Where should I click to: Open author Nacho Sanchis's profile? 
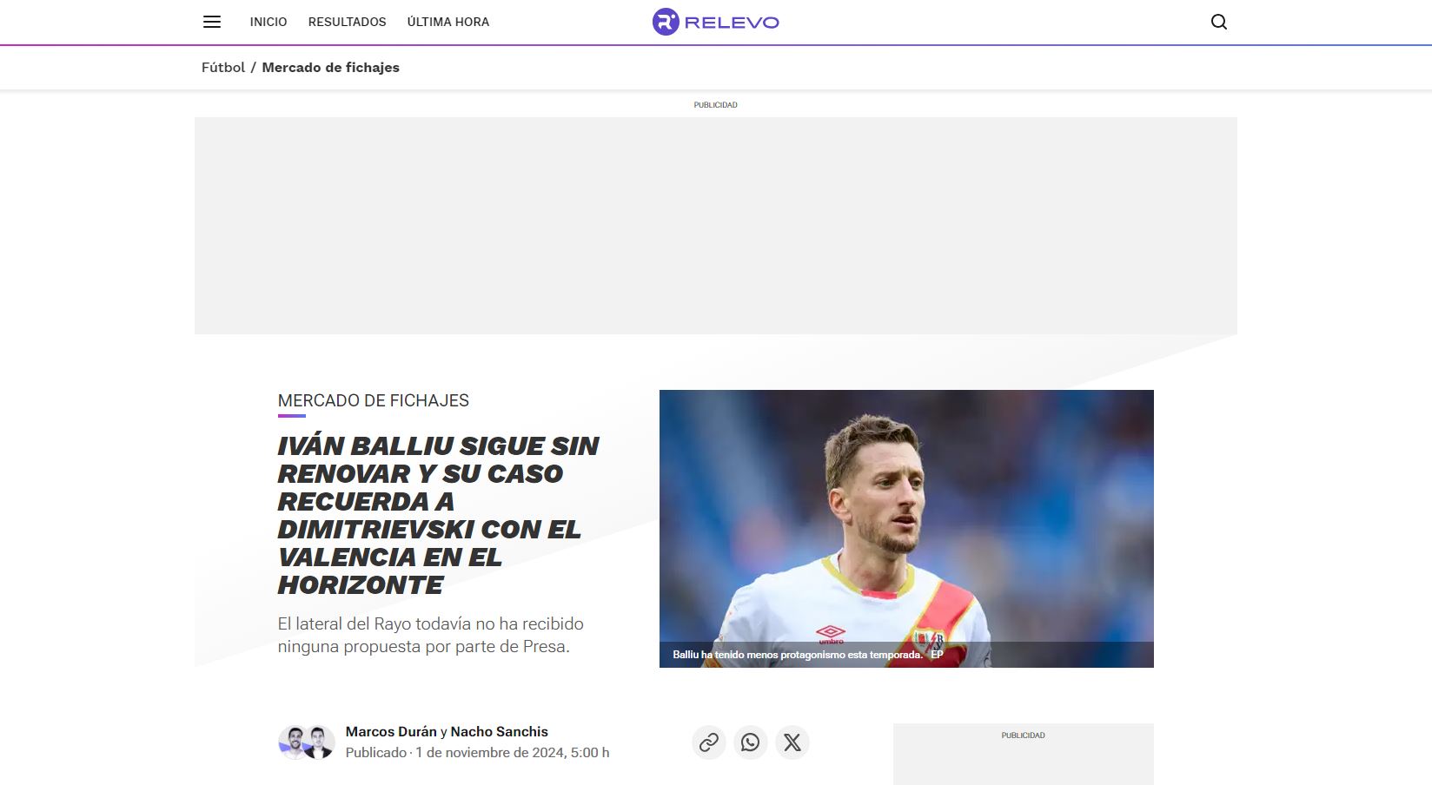499,732
